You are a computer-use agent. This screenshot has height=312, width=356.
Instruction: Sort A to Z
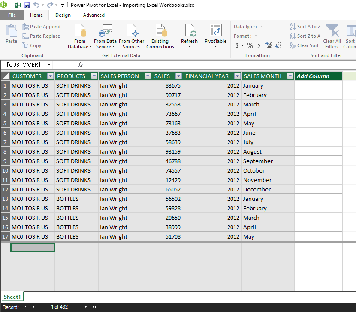pos(305,27)
